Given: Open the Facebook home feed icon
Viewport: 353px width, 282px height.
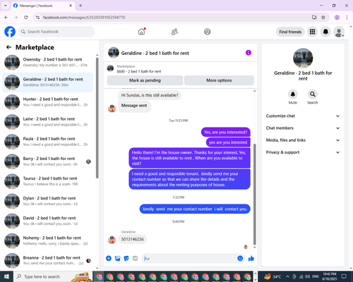Looking at the screenshot, I should coord(141,32).
